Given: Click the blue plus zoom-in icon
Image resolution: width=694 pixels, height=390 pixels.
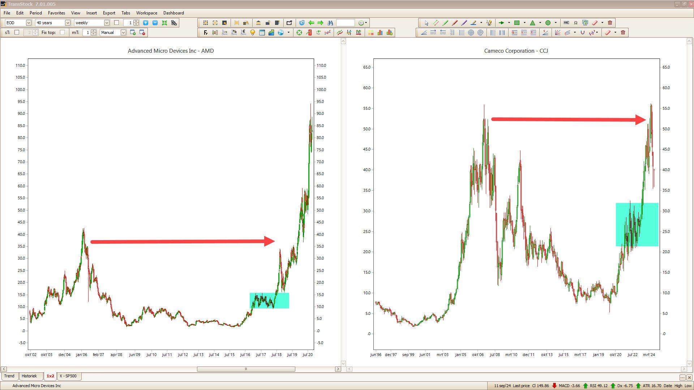Looking at the screenshot, I should pyautogui.click(x=146, y=23).
